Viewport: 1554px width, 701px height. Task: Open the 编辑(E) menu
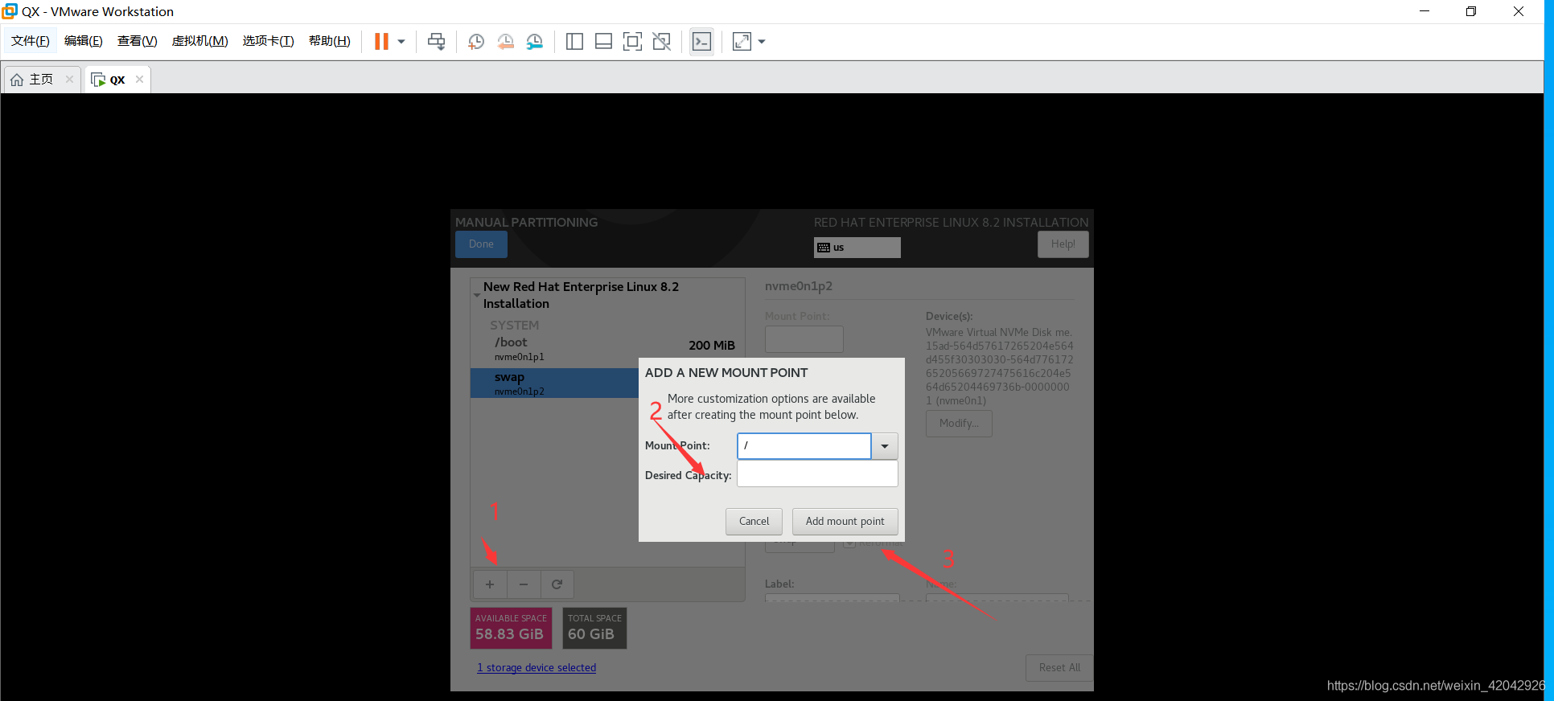pos(84,41)
